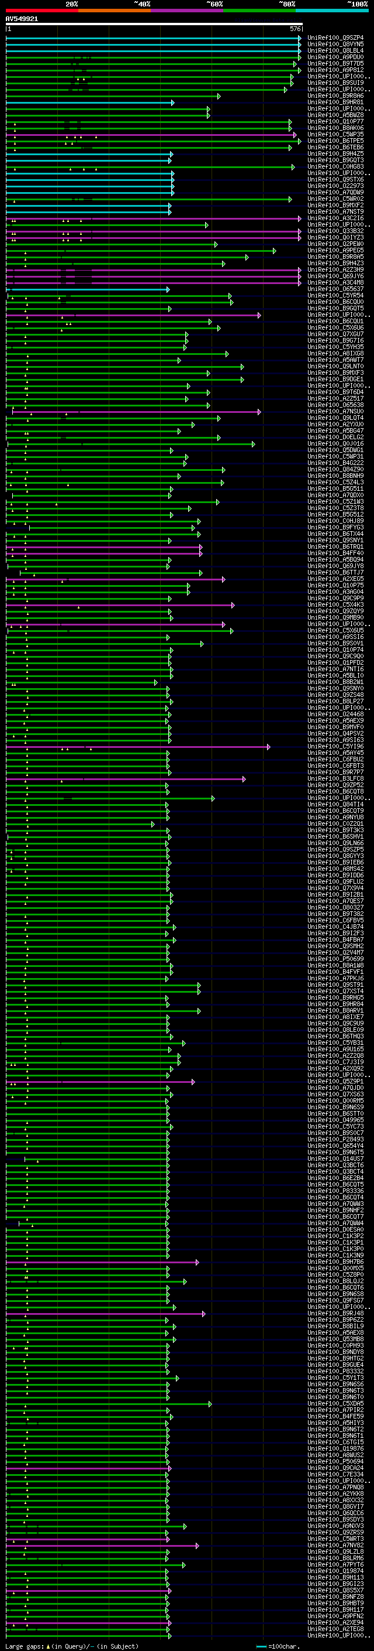Screen dimensions: 374x1651
Task: Select the UniRef100_B6CQU0 label
Action: pyautogui.click(x=335, y=302)
